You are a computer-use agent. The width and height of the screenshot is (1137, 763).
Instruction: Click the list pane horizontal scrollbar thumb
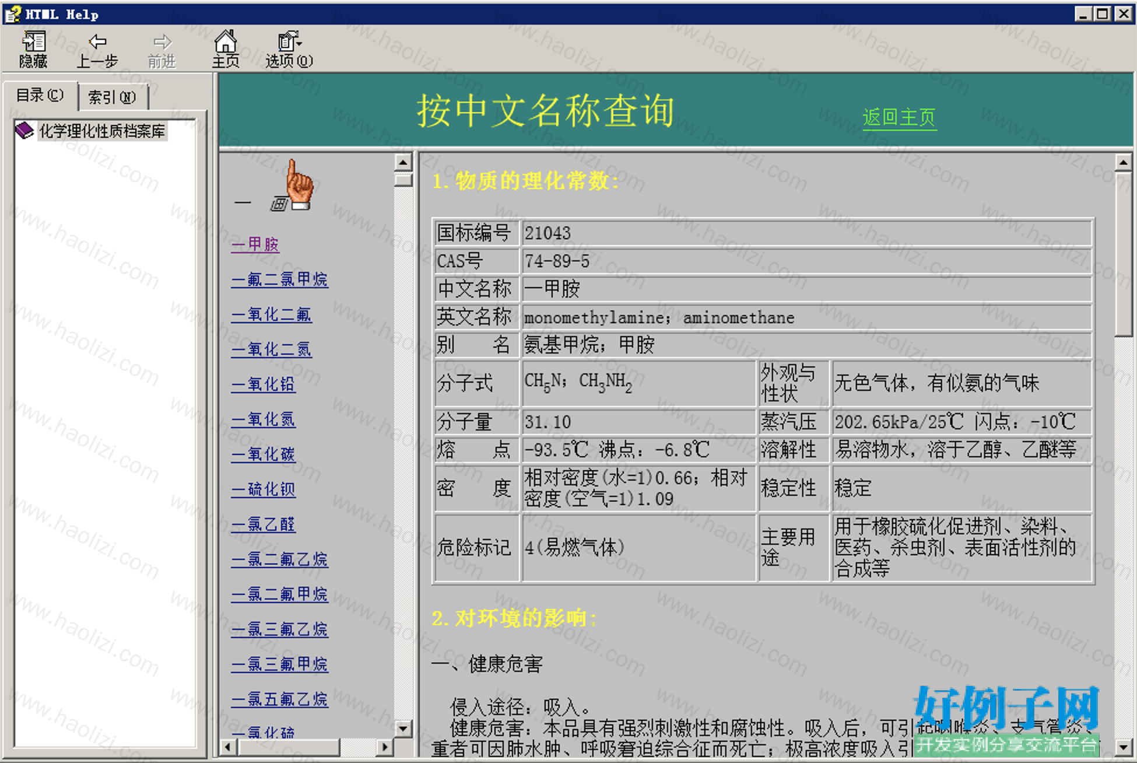[289, 747]
